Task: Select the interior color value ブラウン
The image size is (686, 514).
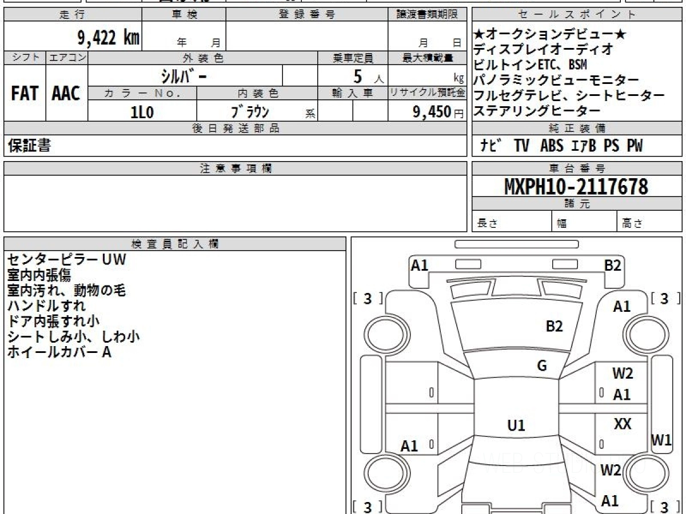Action: click(250, 111)
